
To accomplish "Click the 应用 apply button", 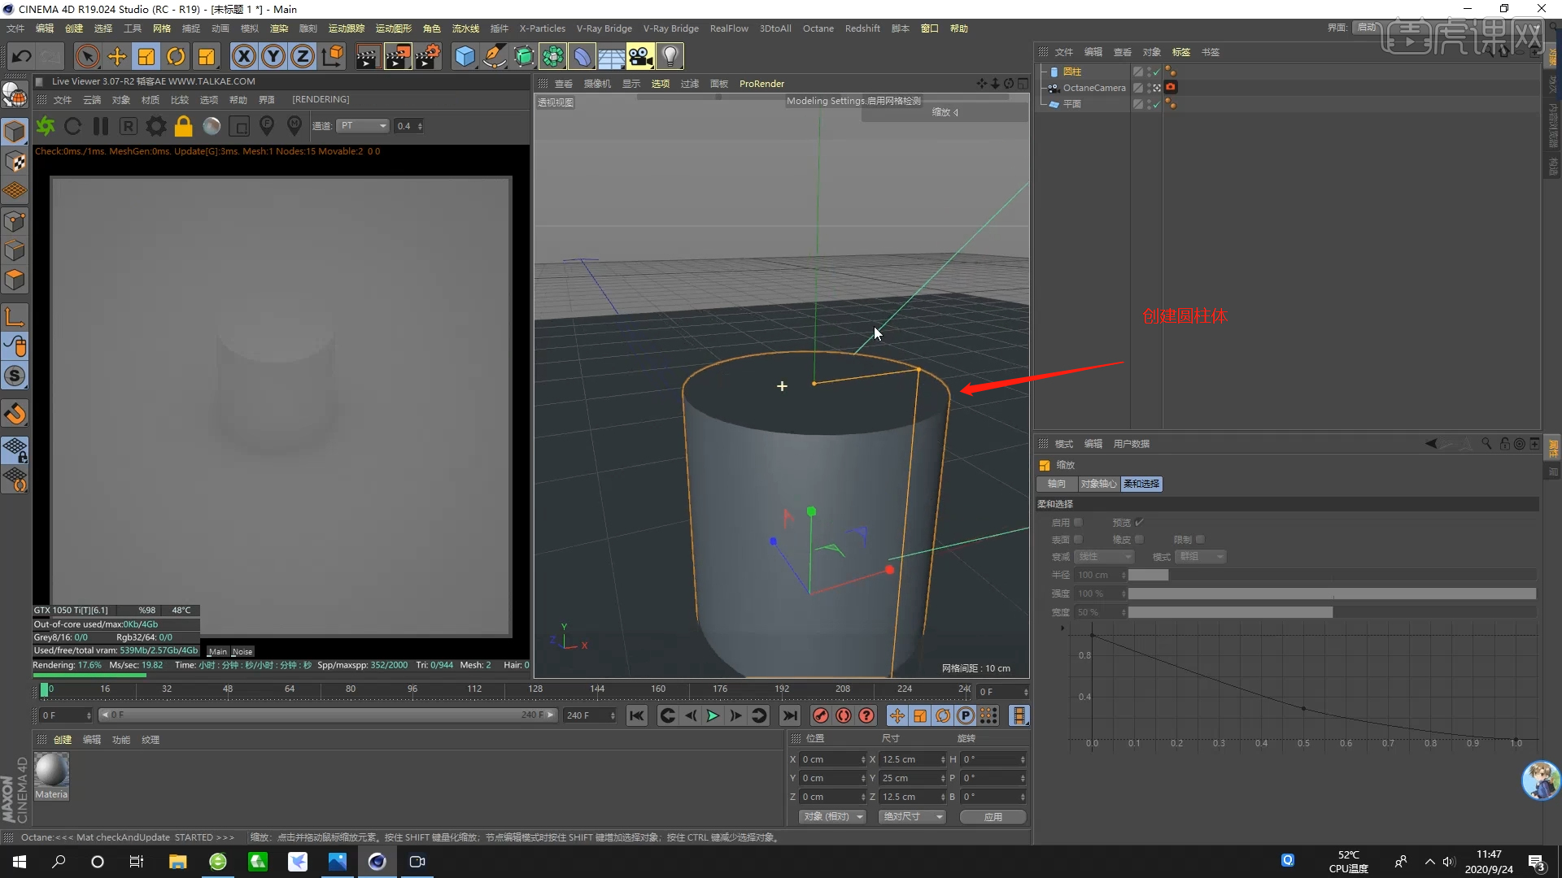I will pos(993,816).
